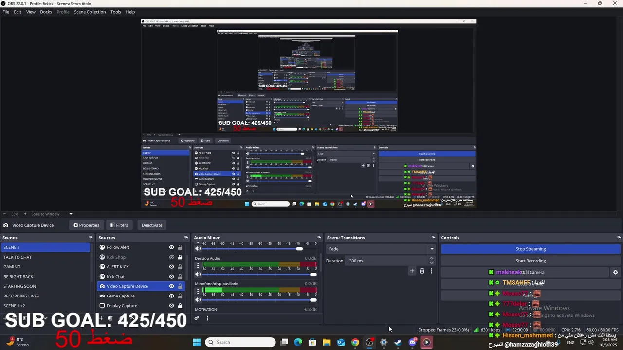Viewport: 623px width, 350px height.
Task: Zoom in preview with plus icon
Action: [25, 214]
